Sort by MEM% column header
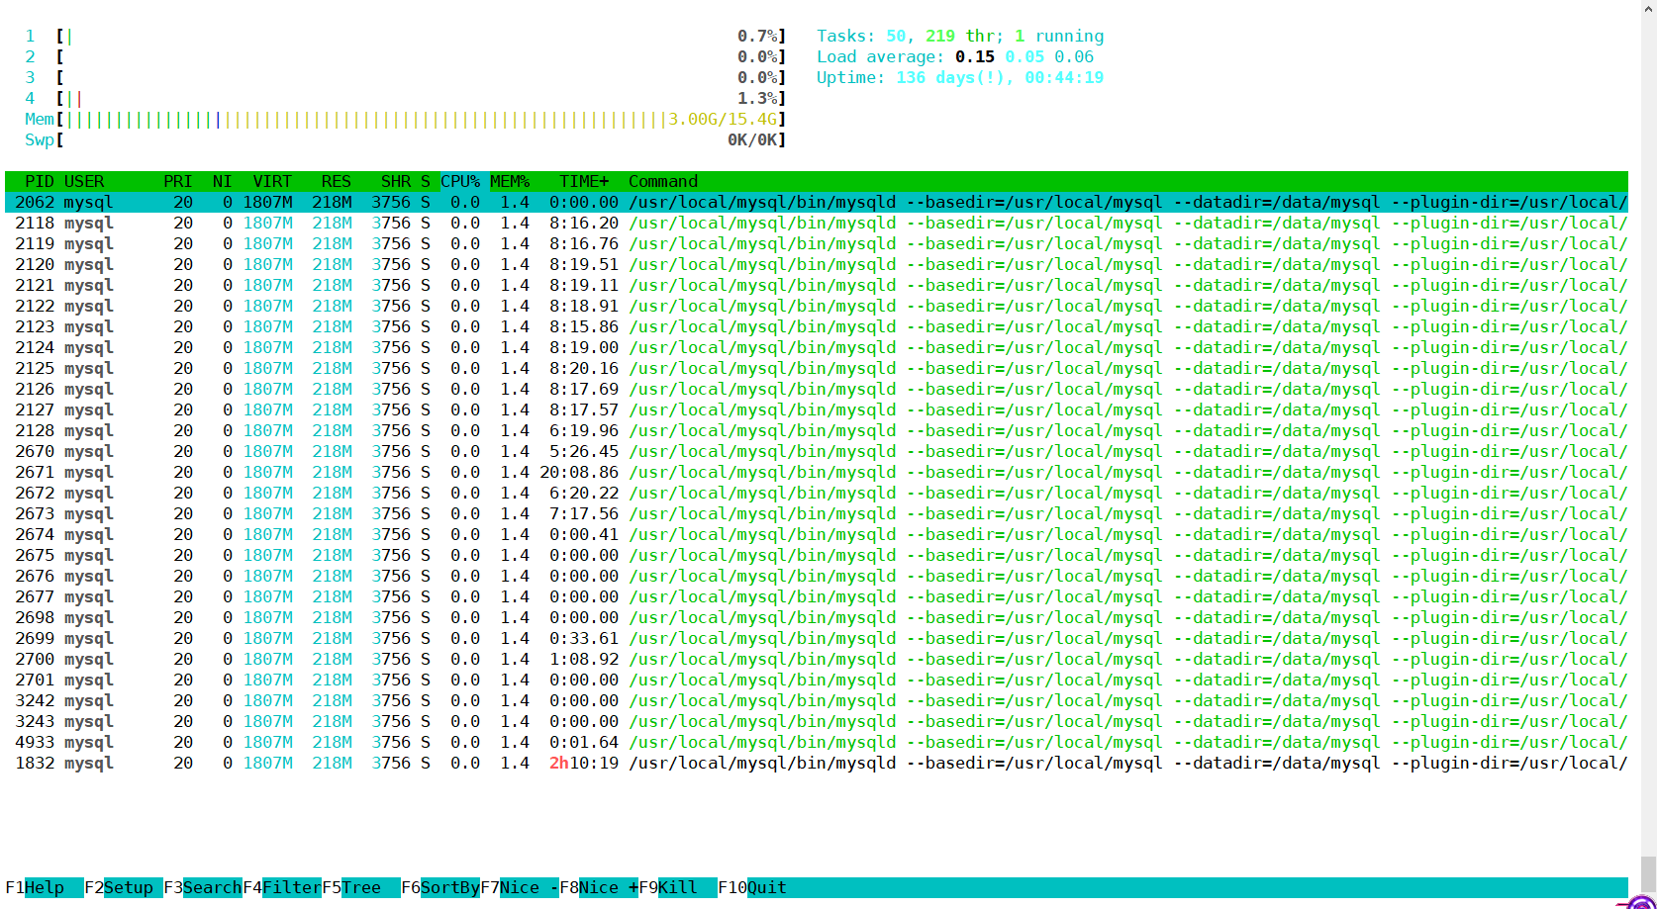Viewport: 1657px width, 909px height. tap(510, 181)
